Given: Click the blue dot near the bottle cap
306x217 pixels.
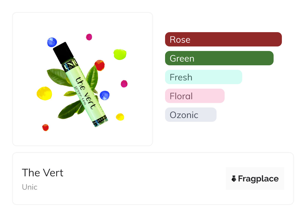Looking at the screenshot, I should [52, 42].
